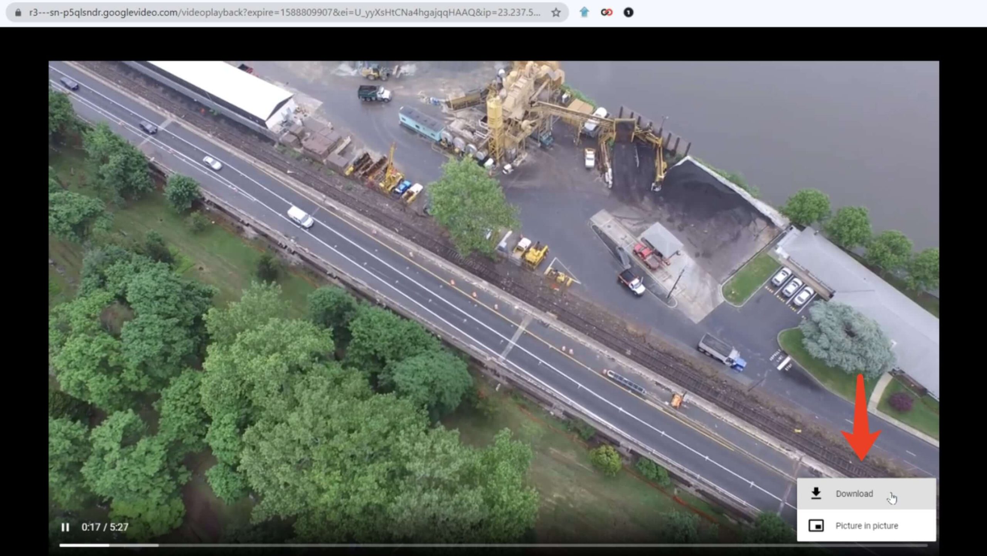The width and height of the screenshot is (987, 556).
Task: Select the Download menu entry text
Action: [854, 494]
